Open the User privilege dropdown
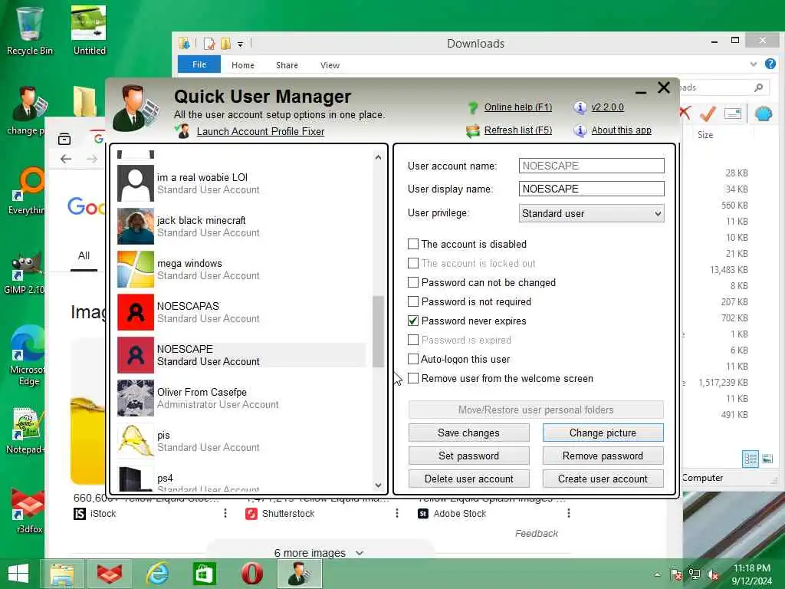Image resolution: width=785 pixels, height=589 pixels. point(591,213)
